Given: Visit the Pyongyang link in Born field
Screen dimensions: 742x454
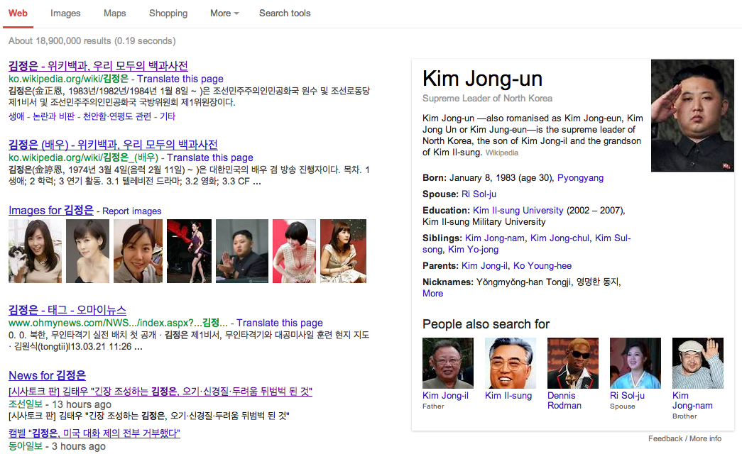Looking at the screenshot, I should point(580,178).
